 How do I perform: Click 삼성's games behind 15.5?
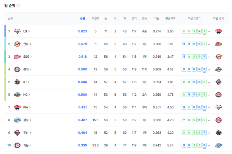click(95, 120)
